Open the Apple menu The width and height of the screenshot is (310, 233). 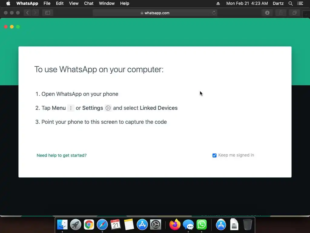coord(8,3)
